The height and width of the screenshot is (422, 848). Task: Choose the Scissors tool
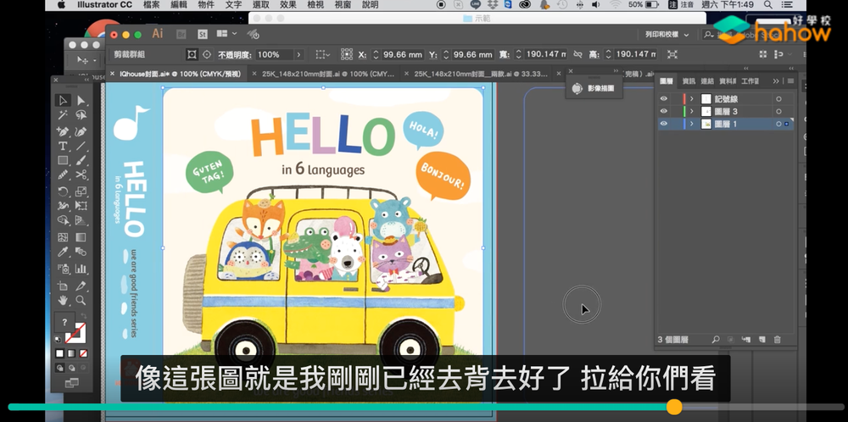tap(81, 175)
